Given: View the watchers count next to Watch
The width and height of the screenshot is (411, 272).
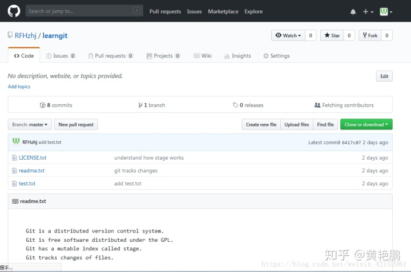Looking at the screenshot, I should pos(311,35).
